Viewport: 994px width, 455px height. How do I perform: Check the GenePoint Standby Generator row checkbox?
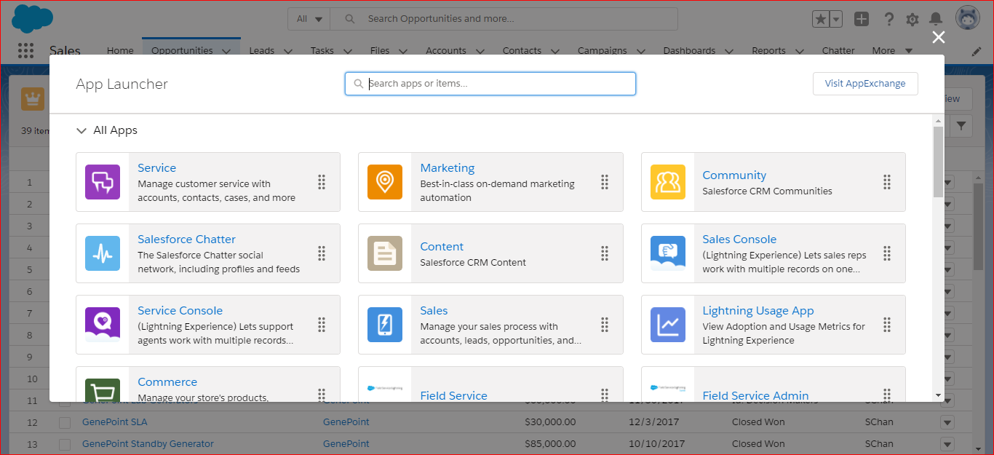point(65,444)
